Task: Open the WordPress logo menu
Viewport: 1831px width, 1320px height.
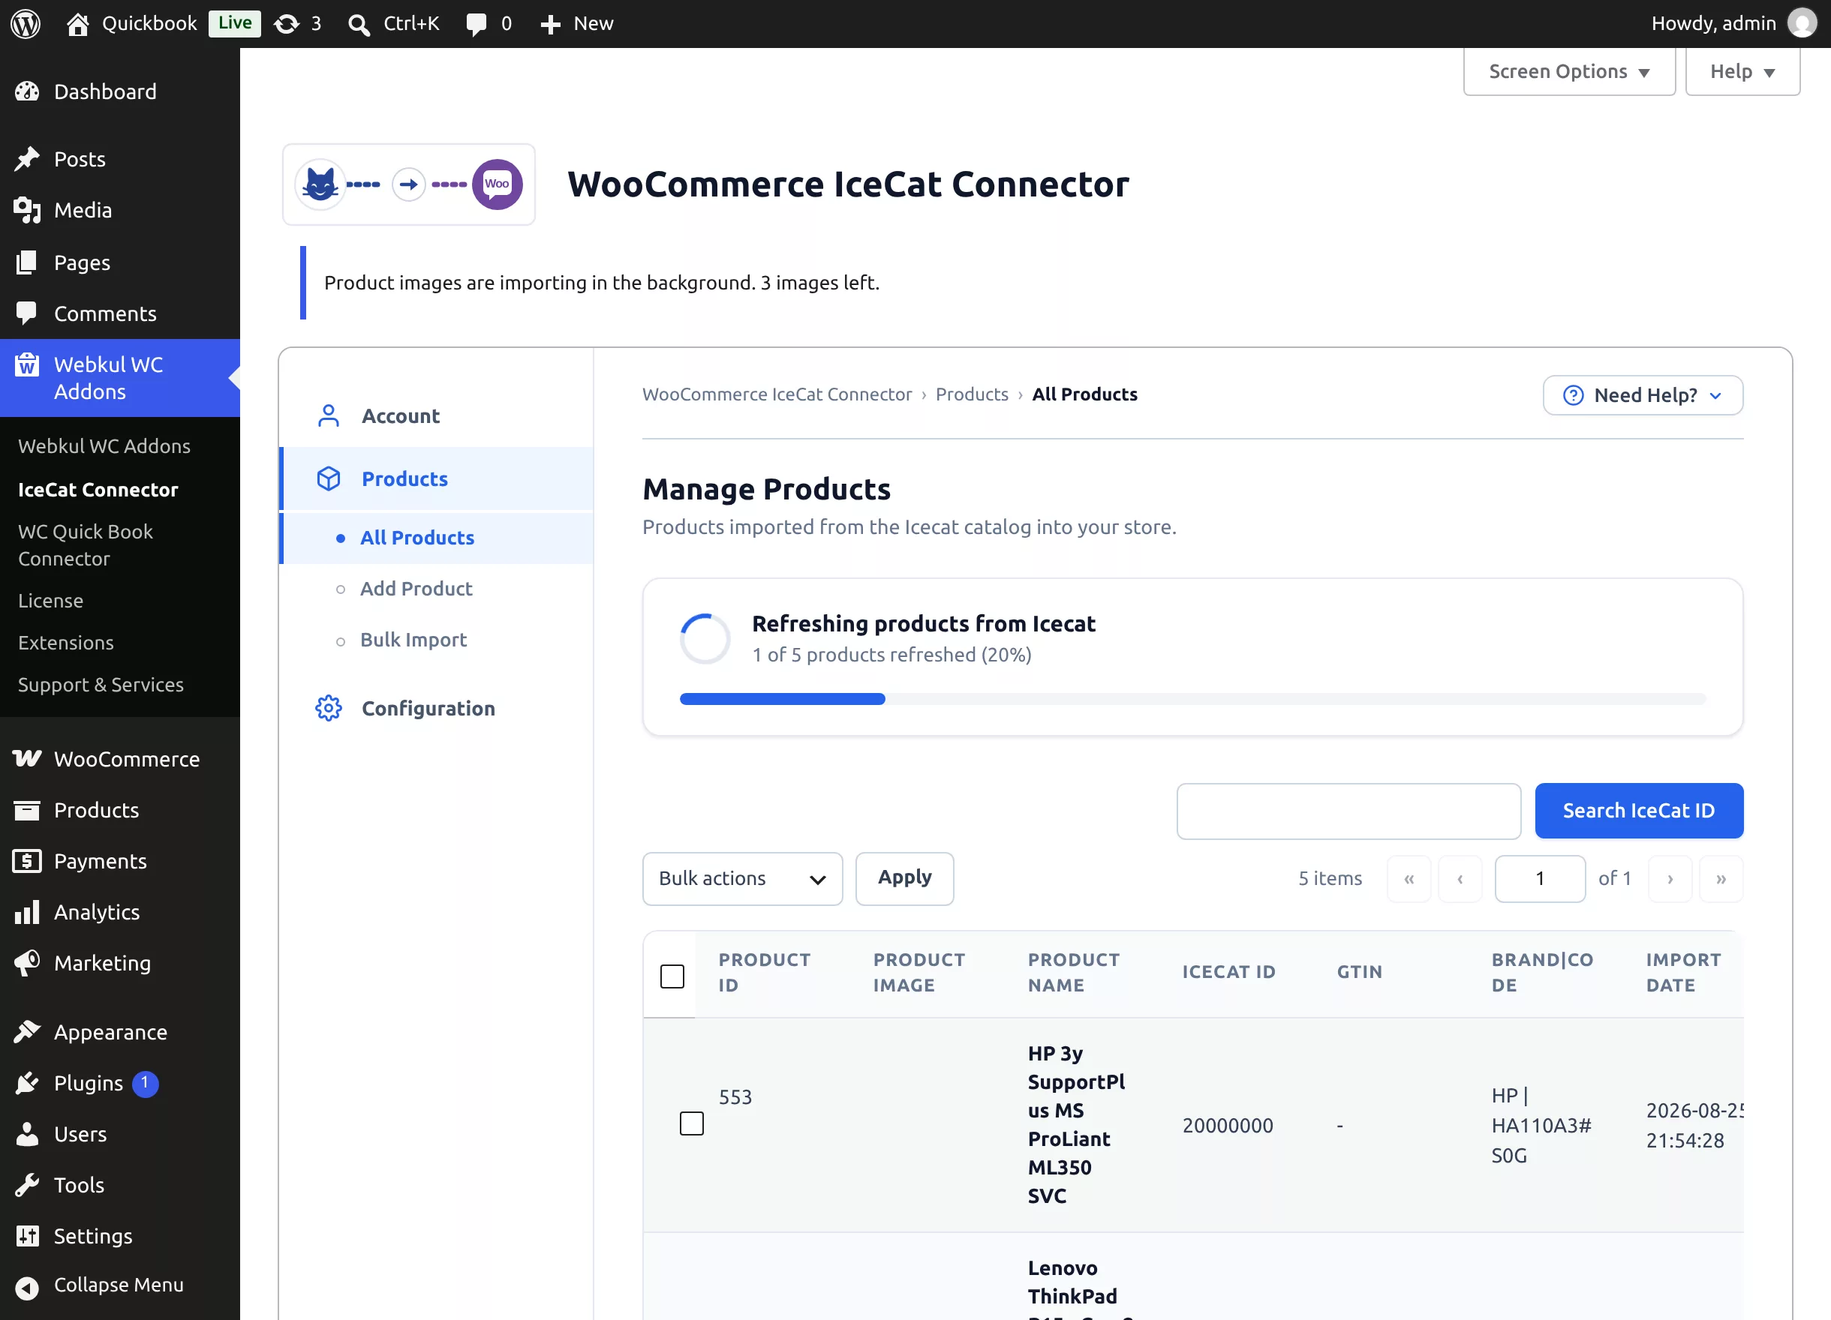Action: click(26, 23)
